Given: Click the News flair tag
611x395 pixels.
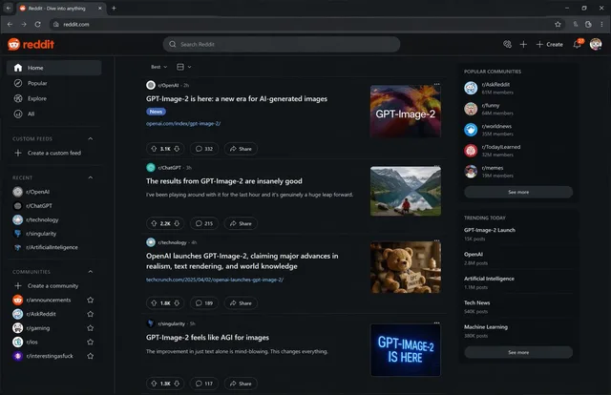Looking at the screenshot, I should [157, 112].
